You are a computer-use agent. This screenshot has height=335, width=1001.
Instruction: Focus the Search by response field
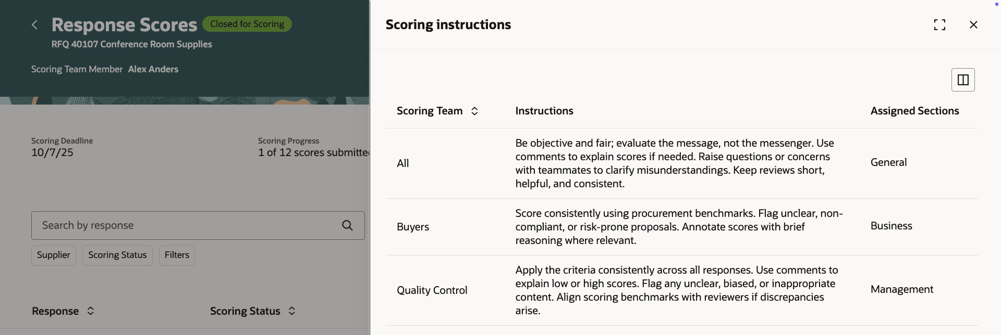pos(182,225)
